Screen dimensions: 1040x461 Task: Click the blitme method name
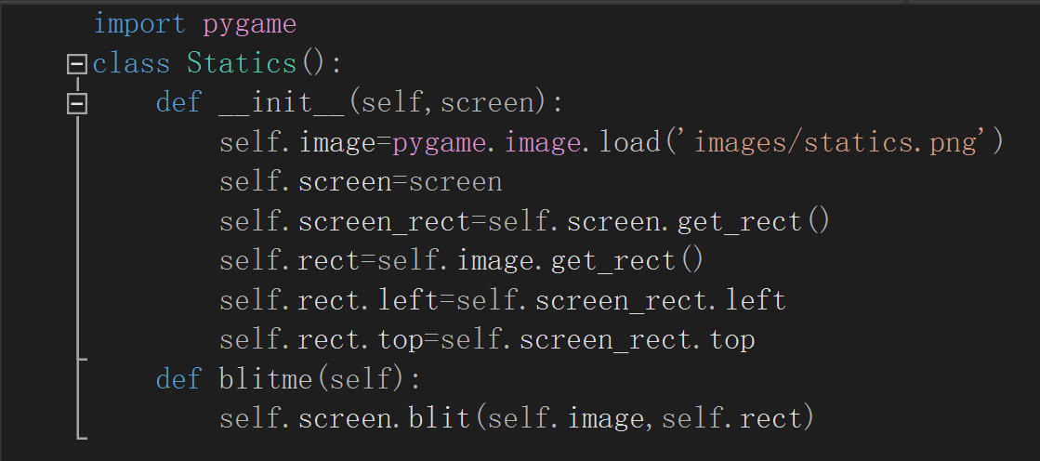click(265, 379)
